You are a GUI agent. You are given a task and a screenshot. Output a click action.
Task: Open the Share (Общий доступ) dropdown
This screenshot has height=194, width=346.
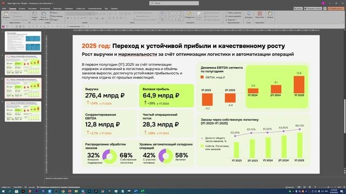(336, 9)
